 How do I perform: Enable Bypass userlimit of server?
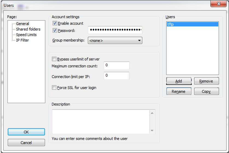tap(54, 59)
